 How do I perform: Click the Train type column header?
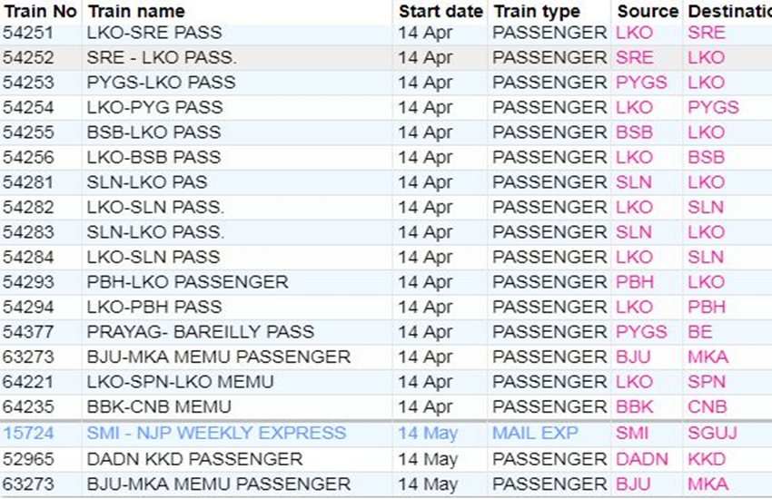tap(536, 12)
